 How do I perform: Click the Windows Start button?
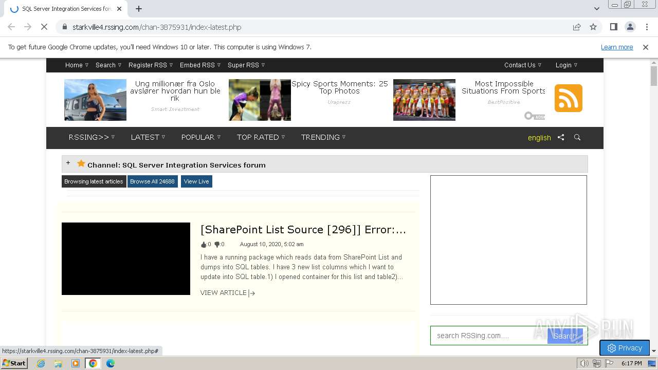point(14,363)
